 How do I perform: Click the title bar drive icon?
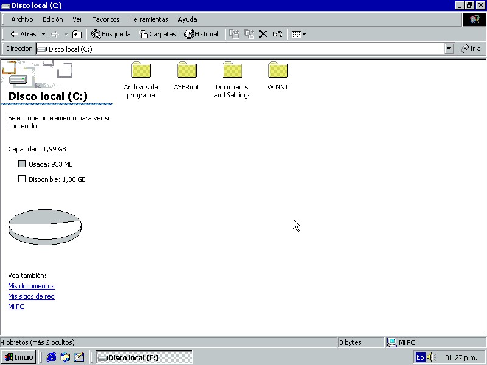(x=5, y=5)
